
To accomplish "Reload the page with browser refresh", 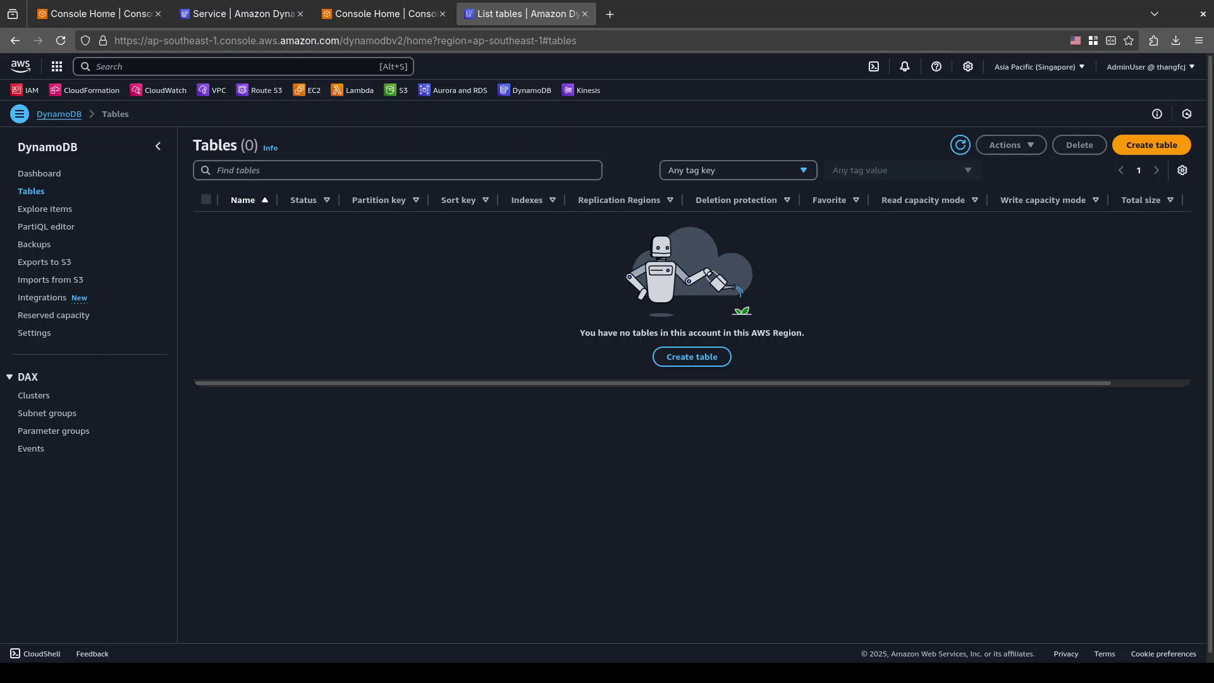I will click(61, 40).
